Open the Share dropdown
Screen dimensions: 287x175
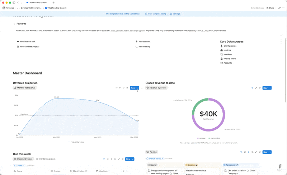click(272, 8)
